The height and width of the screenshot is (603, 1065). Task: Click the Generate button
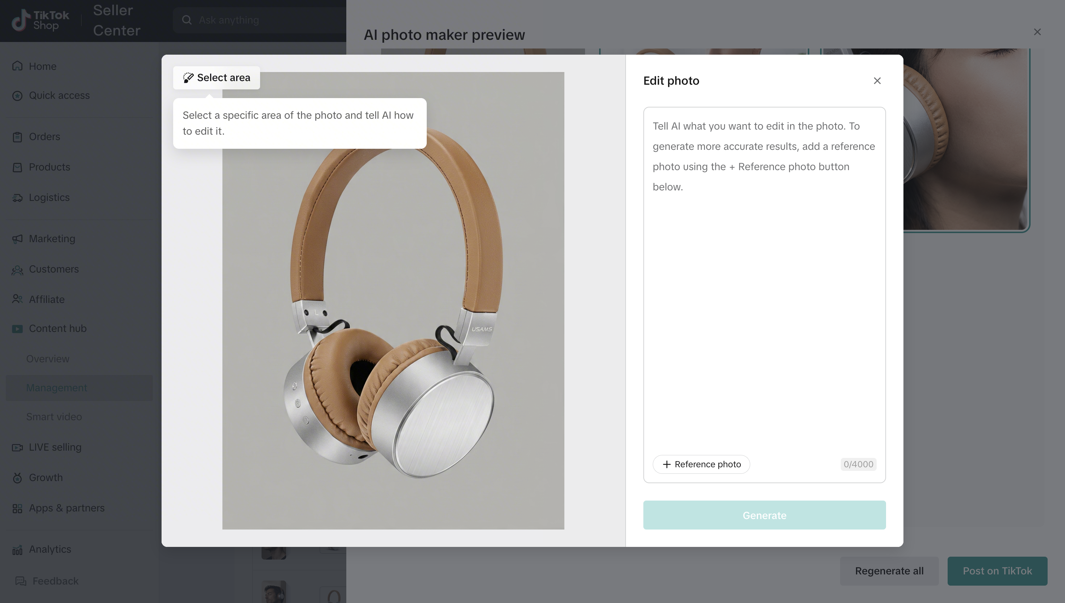[764, 515]
